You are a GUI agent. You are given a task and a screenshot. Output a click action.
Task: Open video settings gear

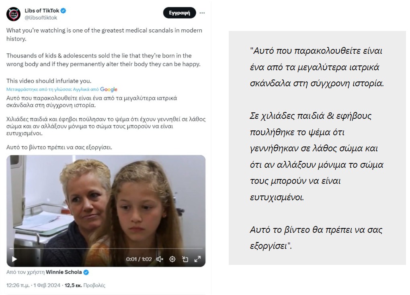pyautogui.click(x=172, y=259)
